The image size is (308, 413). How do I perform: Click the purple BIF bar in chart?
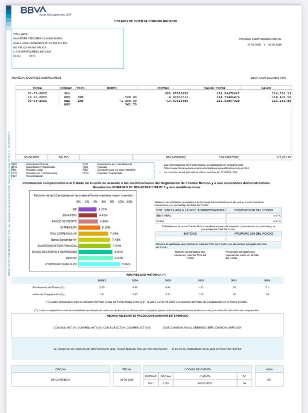(87, 209)
